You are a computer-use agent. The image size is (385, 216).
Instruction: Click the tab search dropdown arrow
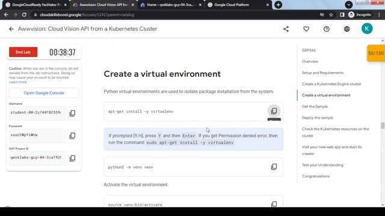[x=348, y=5]
